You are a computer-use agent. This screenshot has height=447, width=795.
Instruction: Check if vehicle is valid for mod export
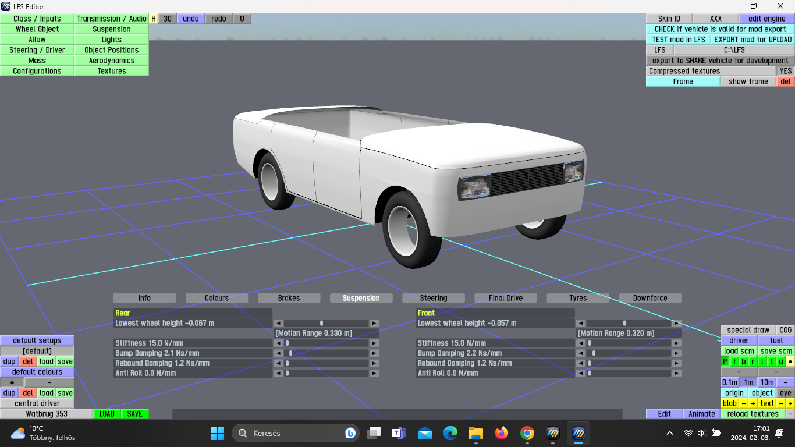tap(720, 29)
